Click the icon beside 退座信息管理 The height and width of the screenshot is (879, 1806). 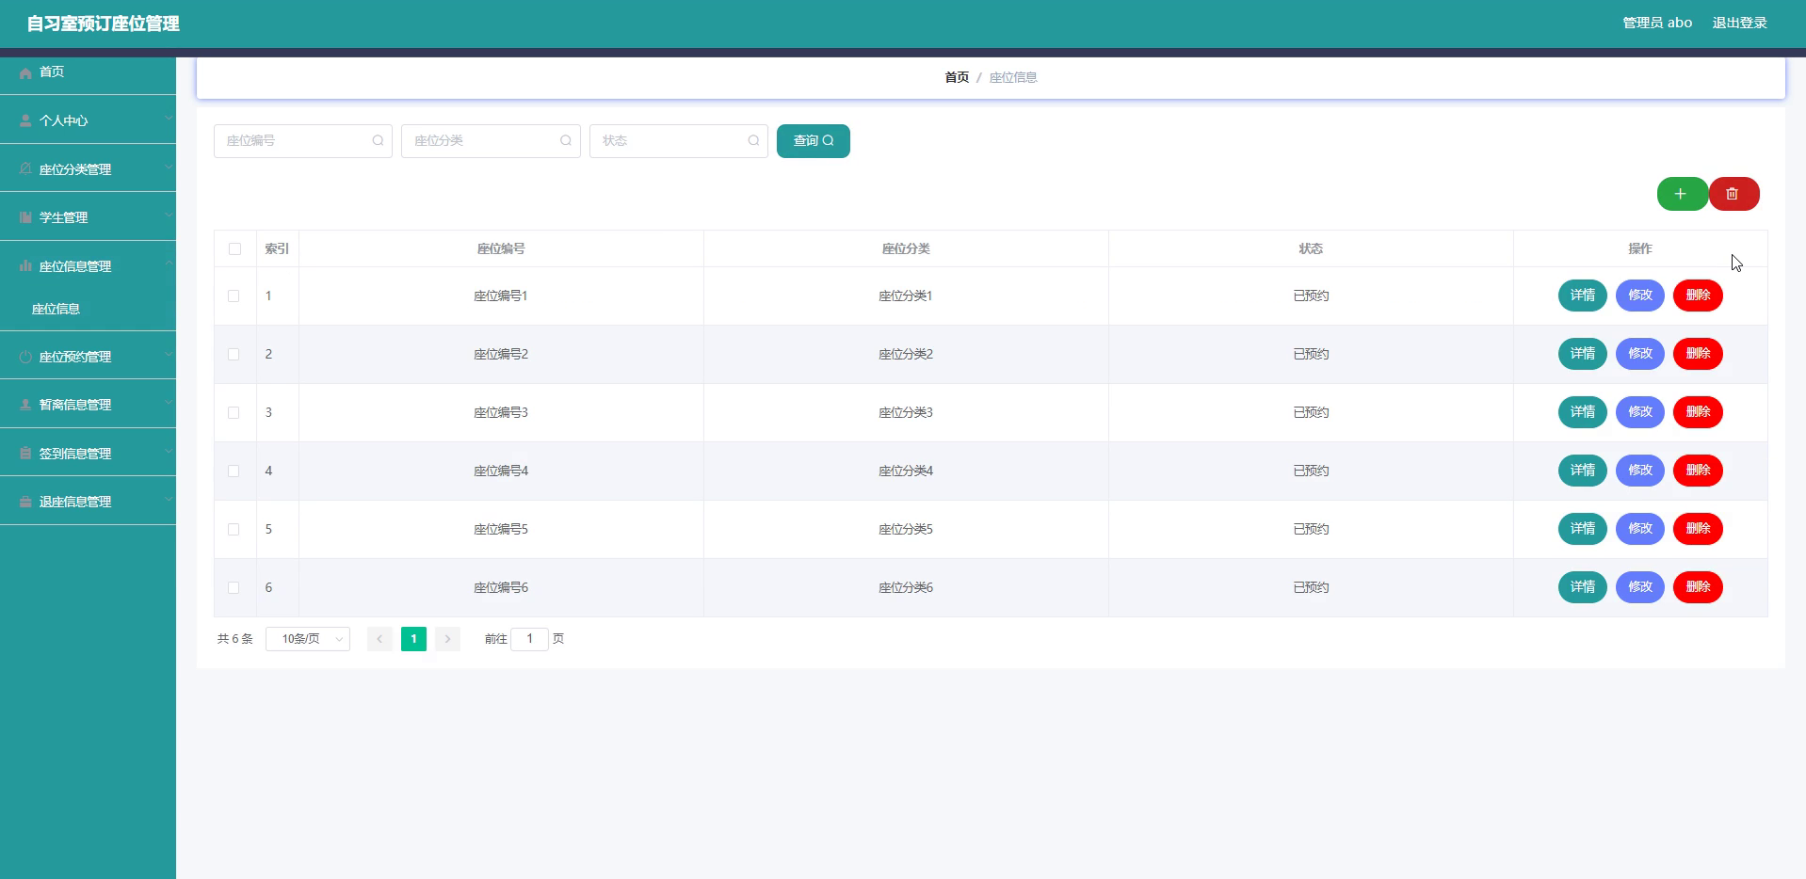(25, 502)
